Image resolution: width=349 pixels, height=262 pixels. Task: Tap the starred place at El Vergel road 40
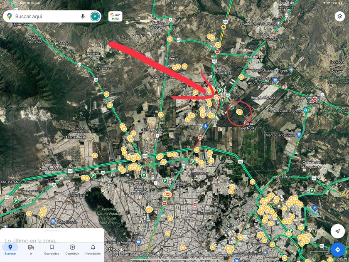click(170, 39)
